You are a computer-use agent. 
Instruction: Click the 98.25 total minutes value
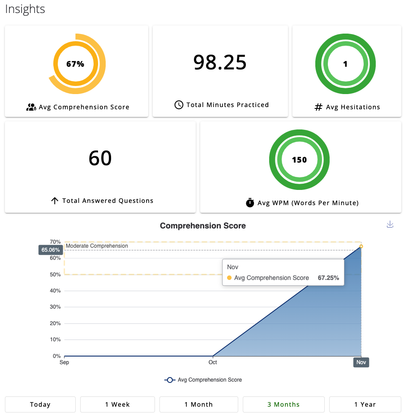[220, 62]
